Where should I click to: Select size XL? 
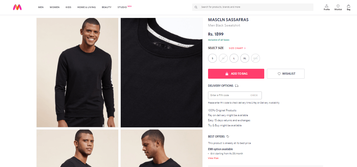[x=245, y=58]
